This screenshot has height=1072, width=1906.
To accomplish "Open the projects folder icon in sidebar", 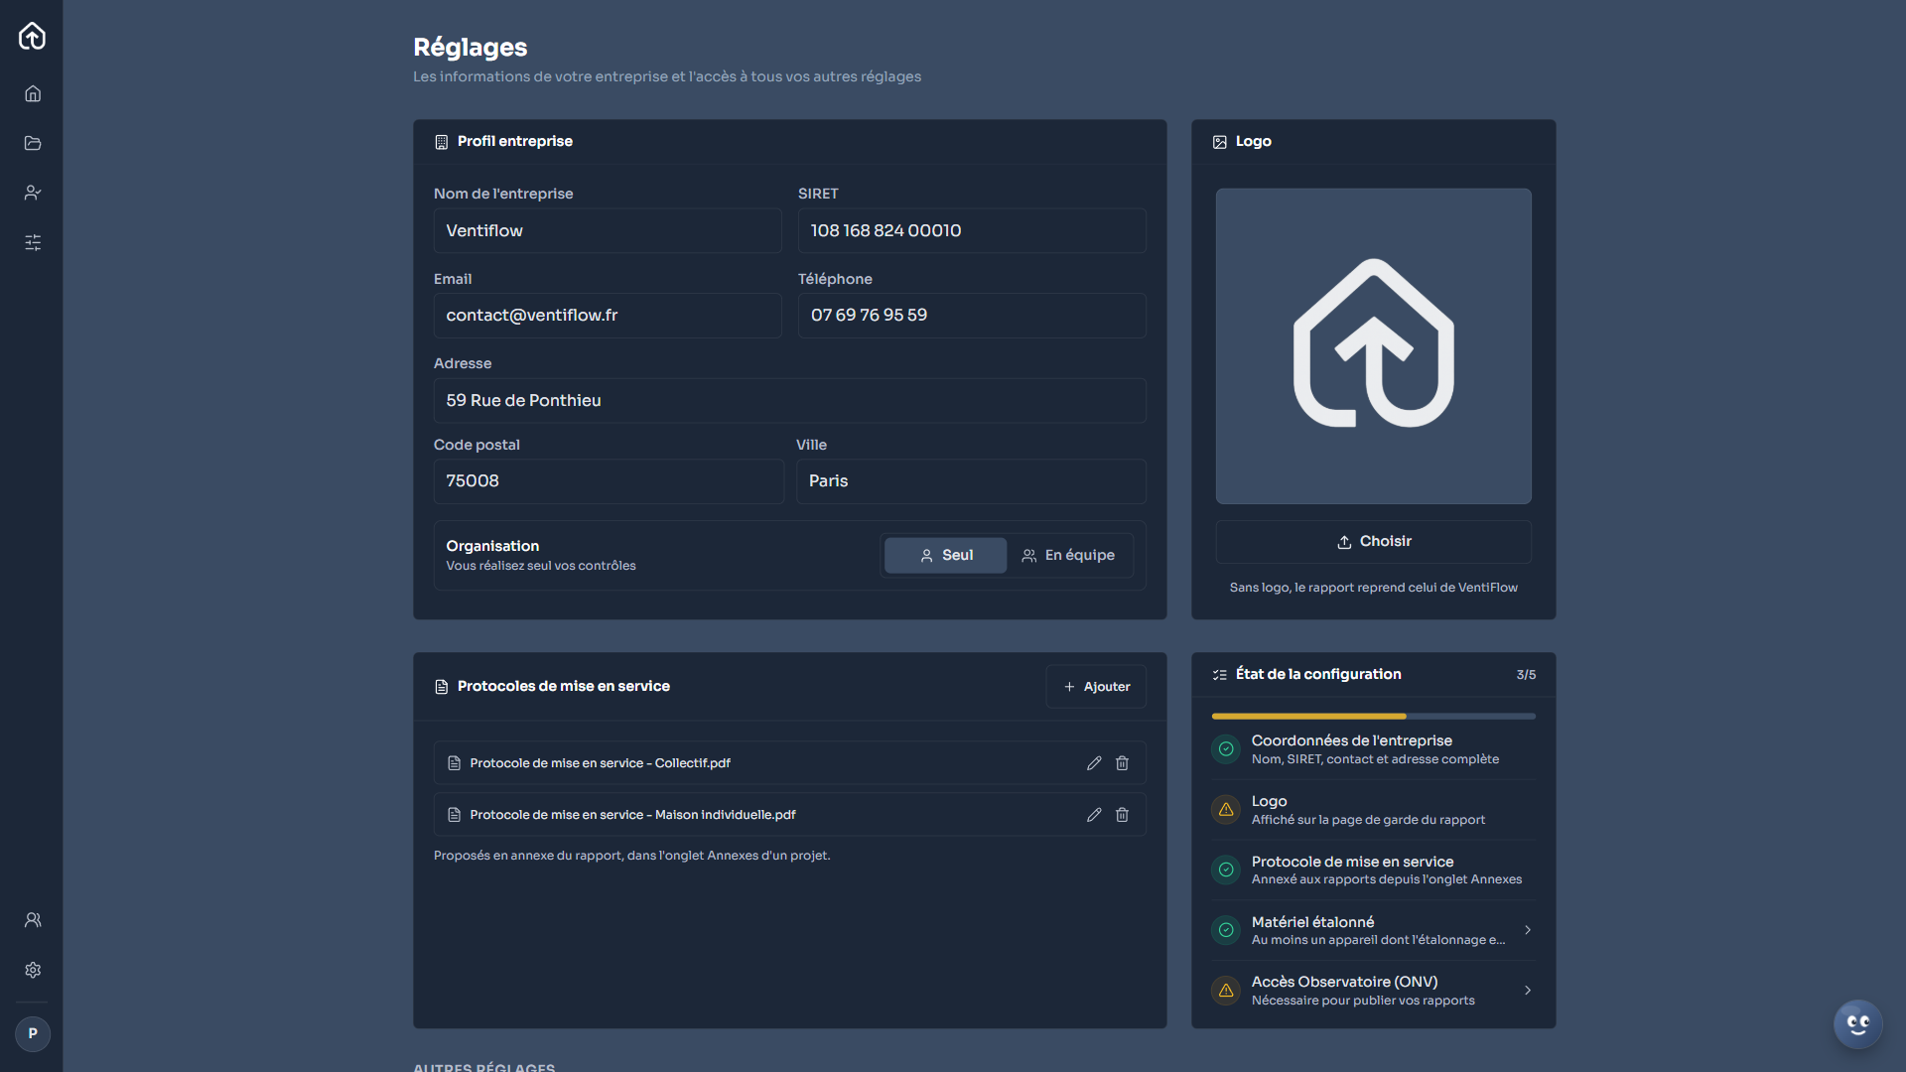I will [x=33, y=143].
